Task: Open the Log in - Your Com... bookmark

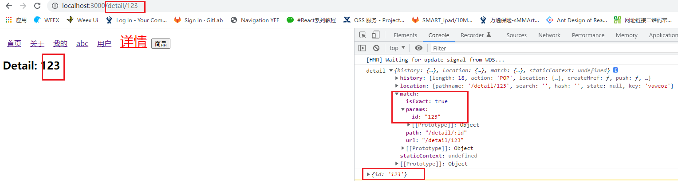Action: click(136, 20)
